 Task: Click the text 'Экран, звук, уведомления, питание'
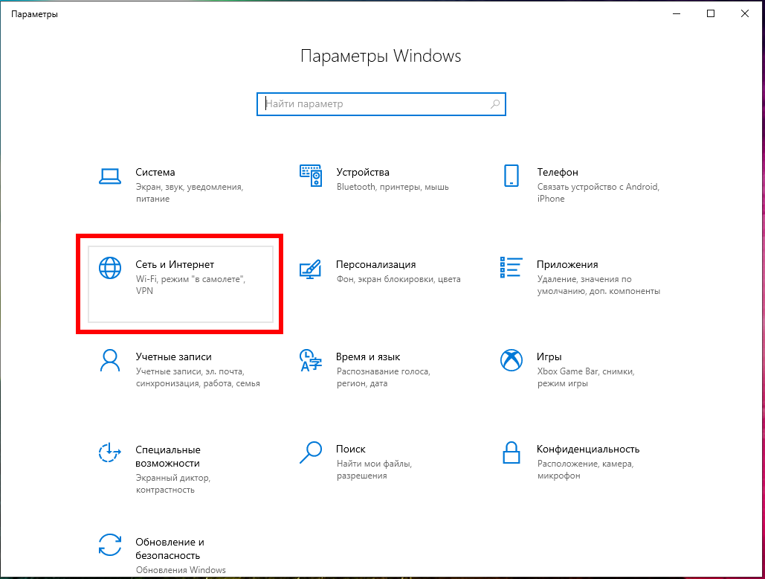click(x=190, y=193)
